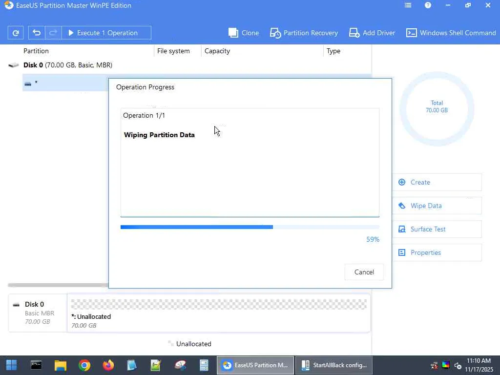Select Wipe Data in side panel
The width and height of the screenshot is (500, 375).
[x=437, y=206]
